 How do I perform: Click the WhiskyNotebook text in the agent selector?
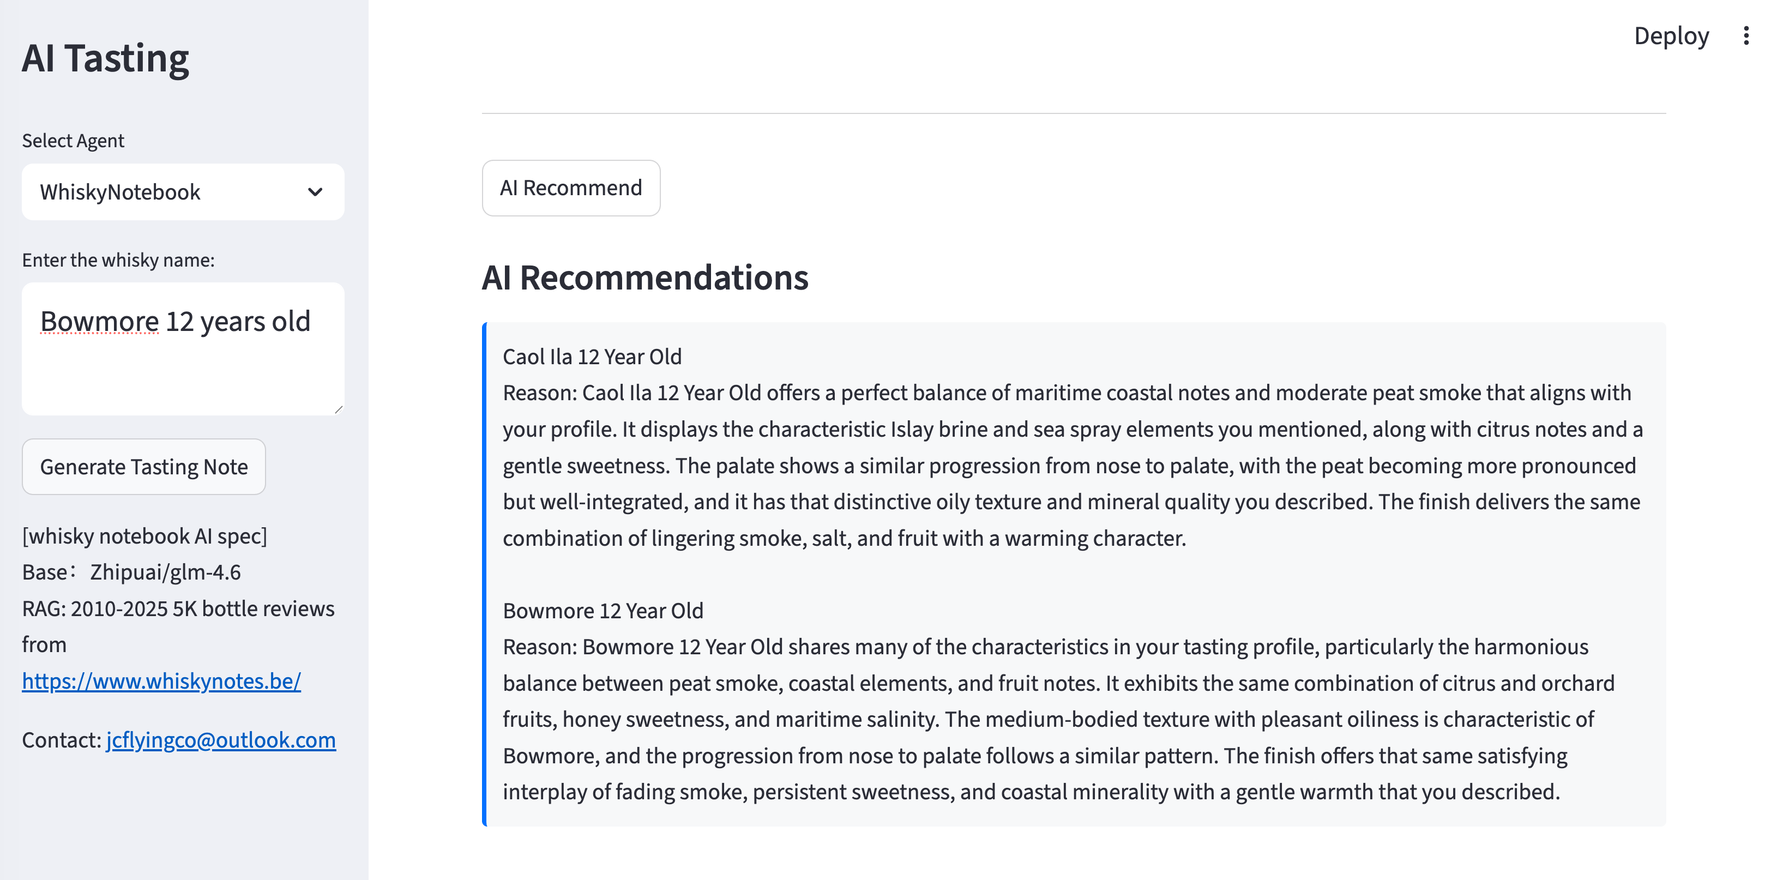coord(120,192)
